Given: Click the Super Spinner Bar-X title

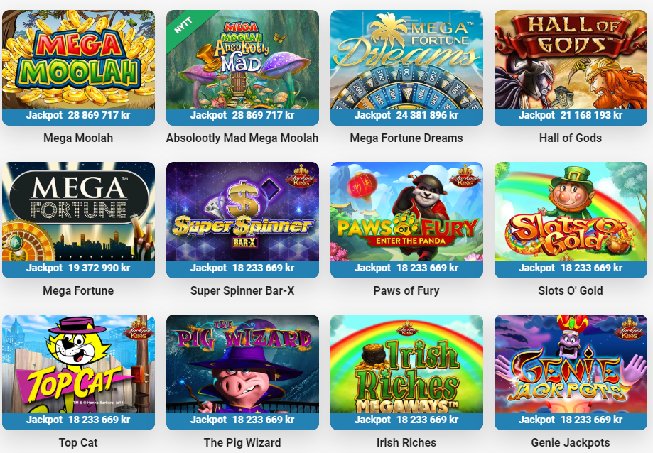Looking at the screenshot, I should coord(242,291).
